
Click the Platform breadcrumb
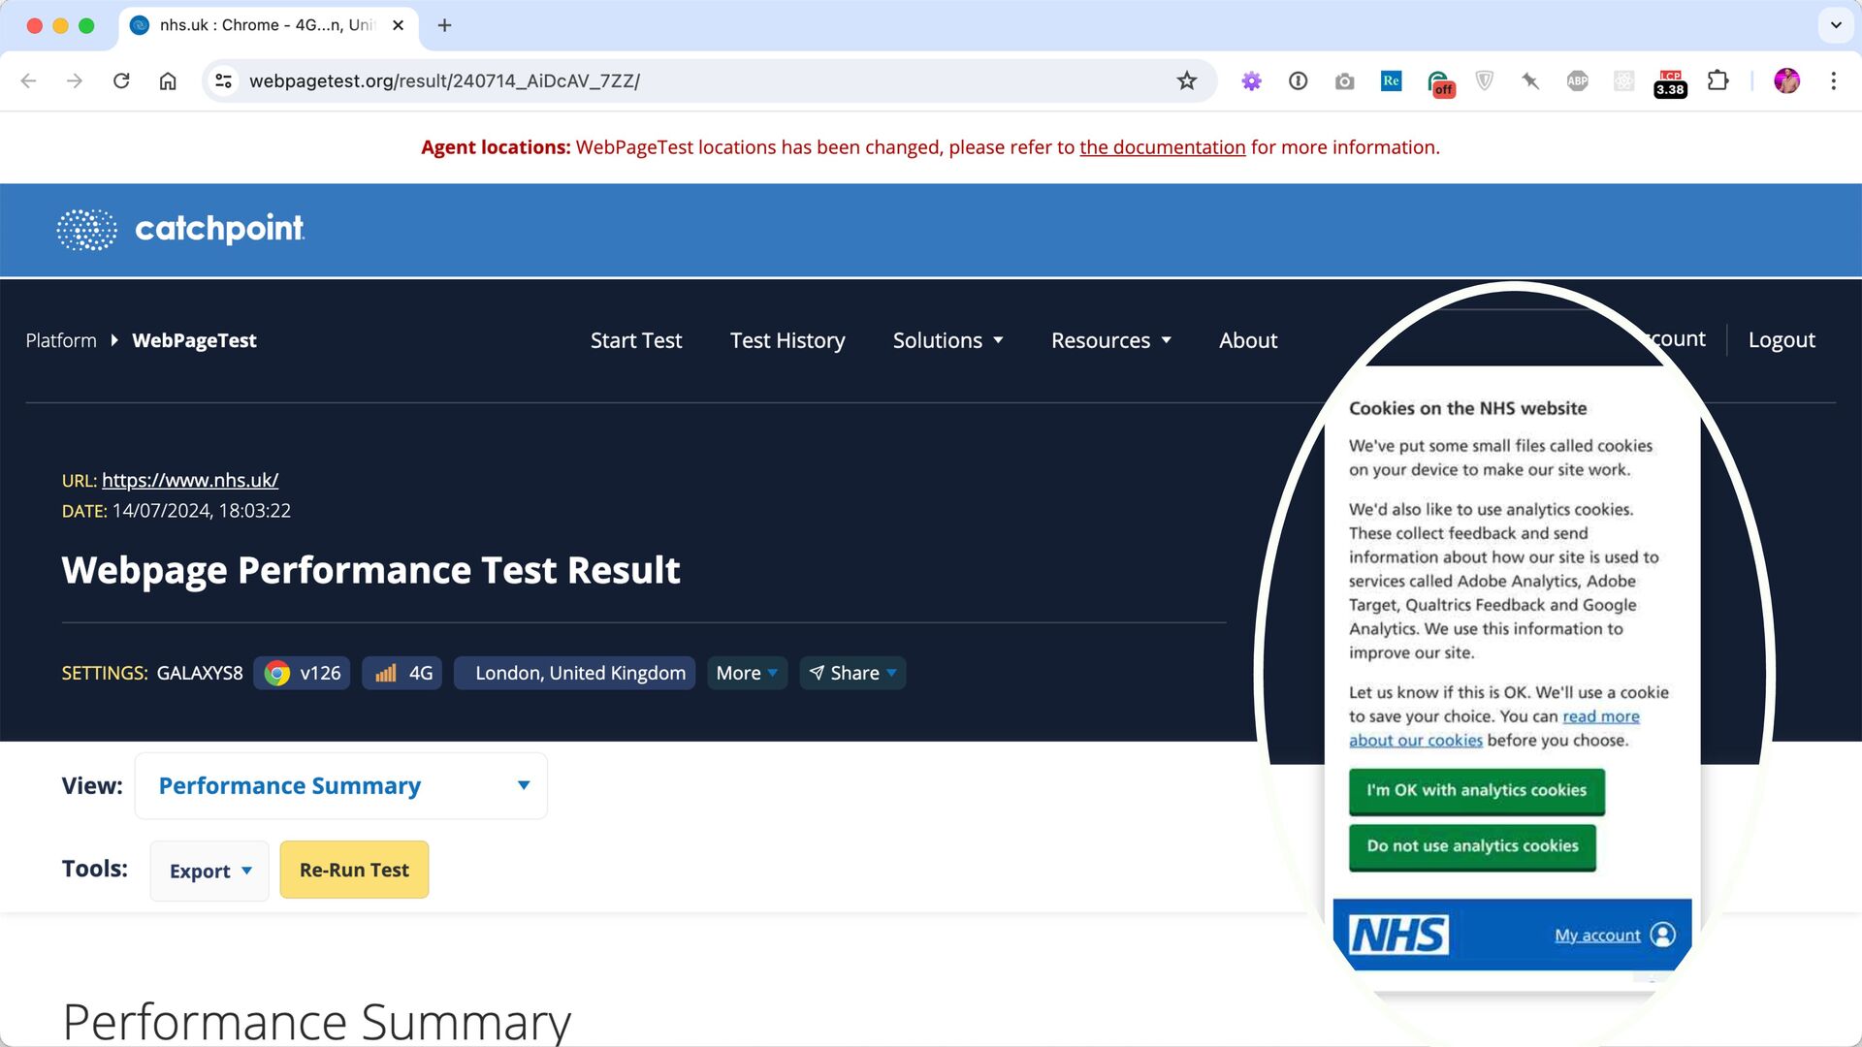(61, 340)
